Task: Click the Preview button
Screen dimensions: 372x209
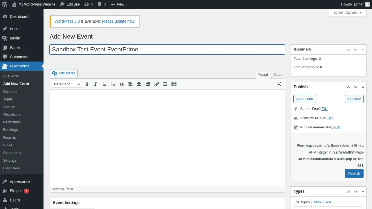Action: click(354, 99)
